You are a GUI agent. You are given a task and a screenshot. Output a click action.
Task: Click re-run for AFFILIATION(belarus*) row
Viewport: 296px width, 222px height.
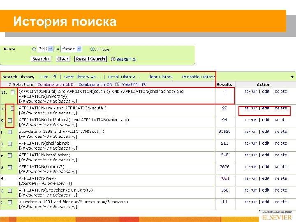coord(250,167)
